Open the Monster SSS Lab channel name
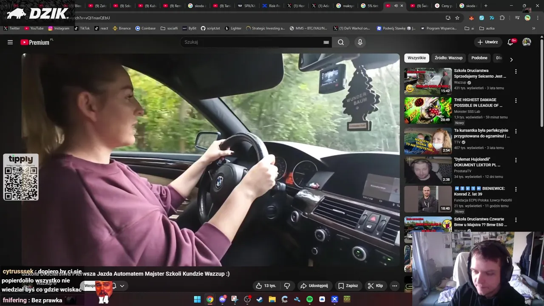 coord(467,112)
